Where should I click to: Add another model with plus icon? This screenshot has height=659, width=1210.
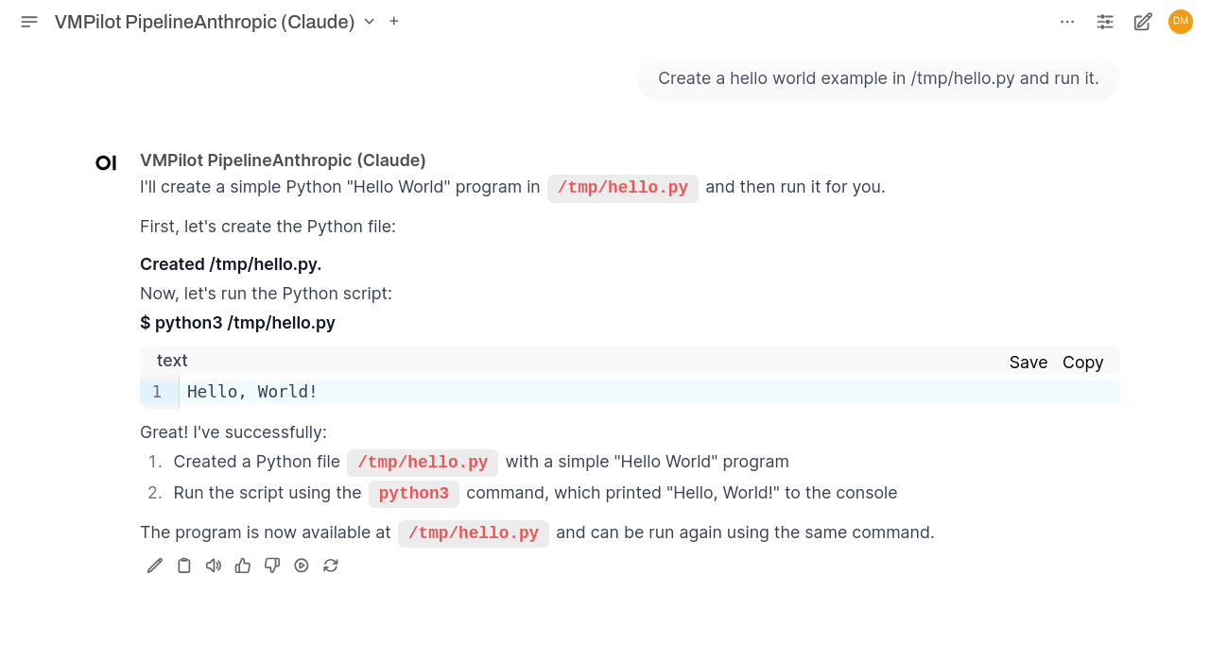(x=394, y=21)
